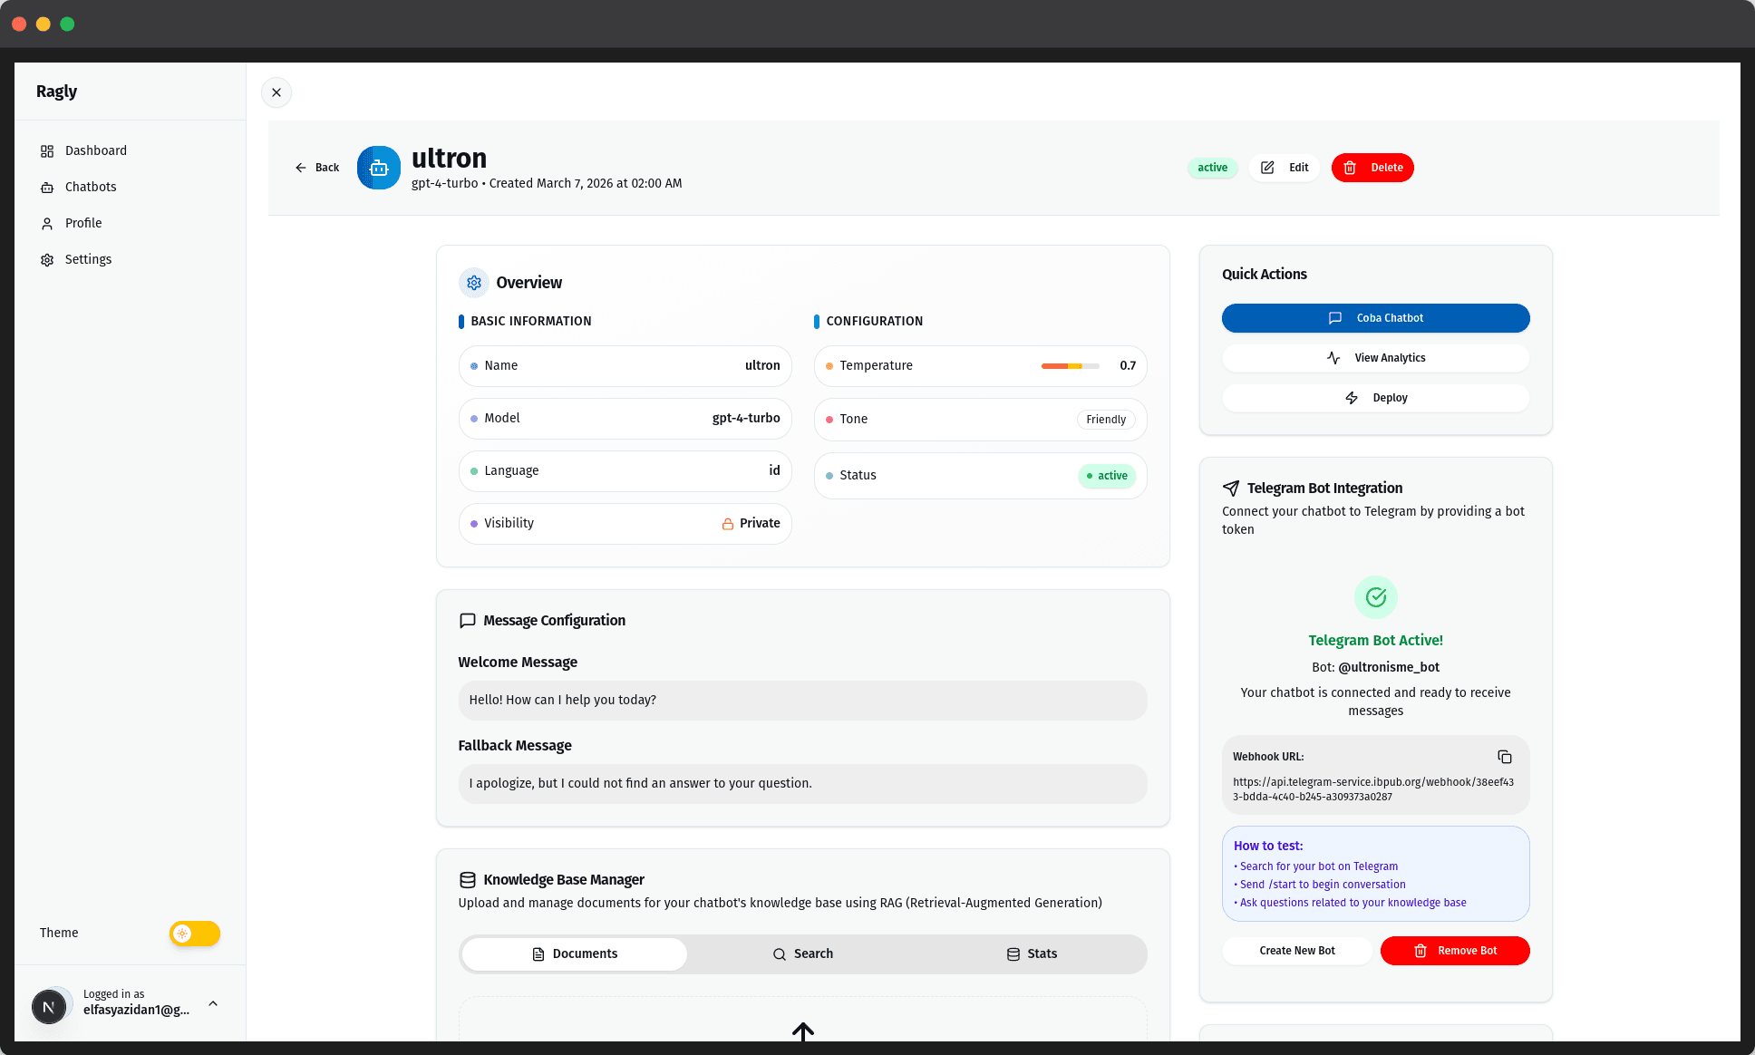1755x1055 pixels.
Task: Click the Knowledge Base database icon
Action: pos(468,880)
